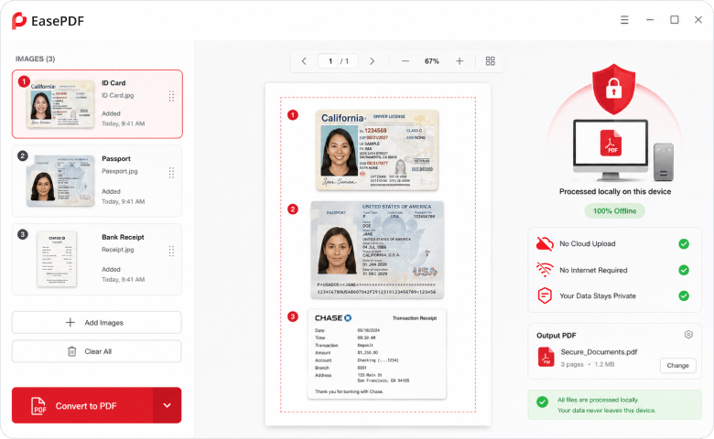The image size is (714, 439).
Task: Click drag handle of Passport item
Action: click(x=171, y=173)
